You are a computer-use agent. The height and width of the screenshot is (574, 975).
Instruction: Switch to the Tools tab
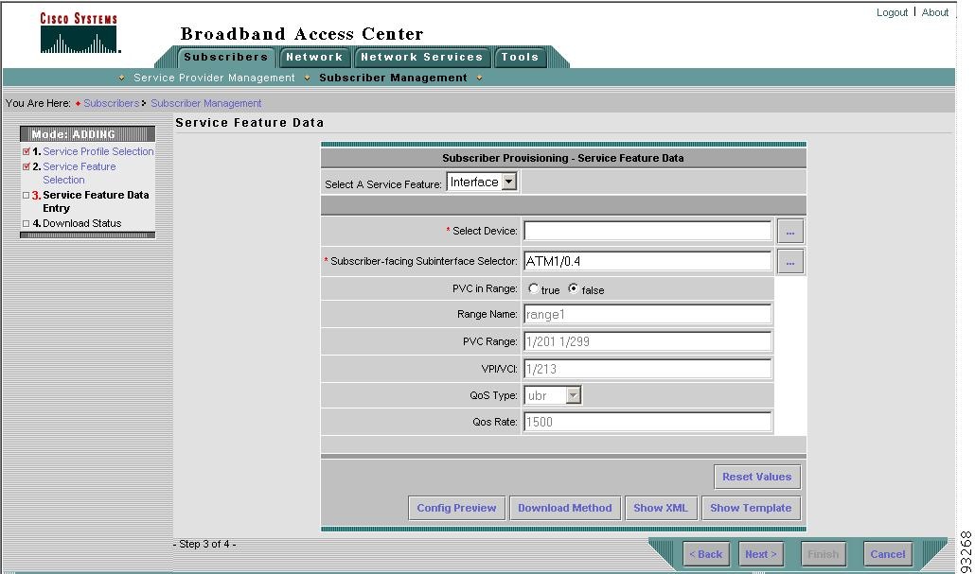tap(520, 57)
